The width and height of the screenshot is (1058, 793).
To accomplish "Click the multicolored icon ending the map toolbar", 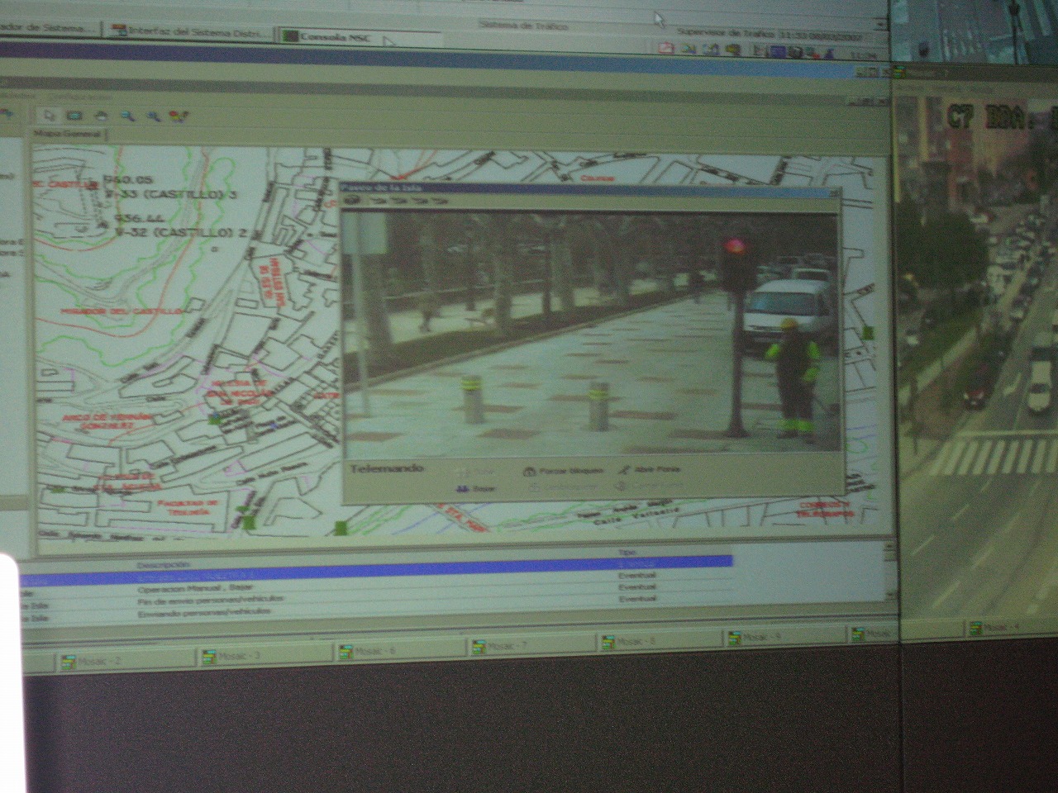I will [179, 116].
